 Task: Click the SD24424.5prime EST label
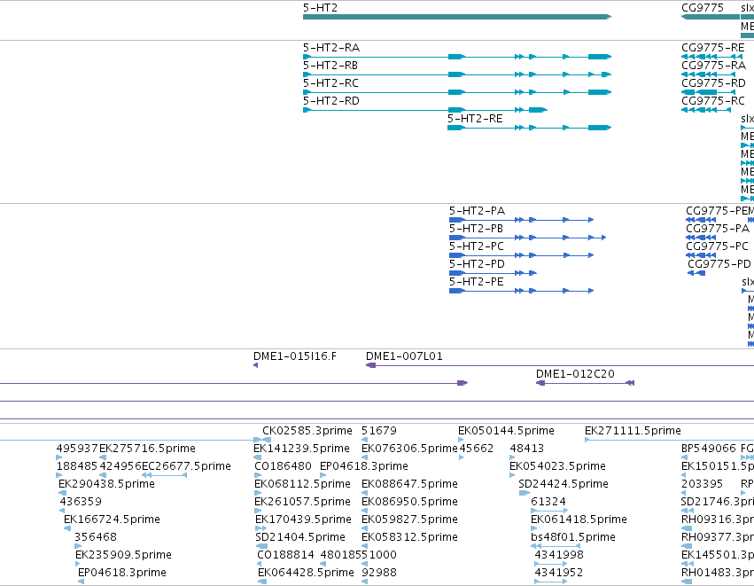coord(564,484)
